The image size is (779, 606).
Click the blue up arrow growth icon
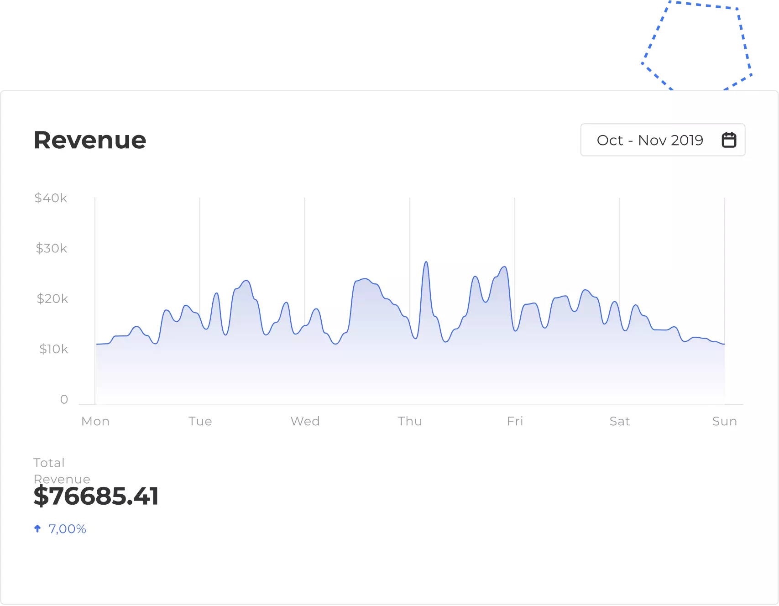coord(37,528)
